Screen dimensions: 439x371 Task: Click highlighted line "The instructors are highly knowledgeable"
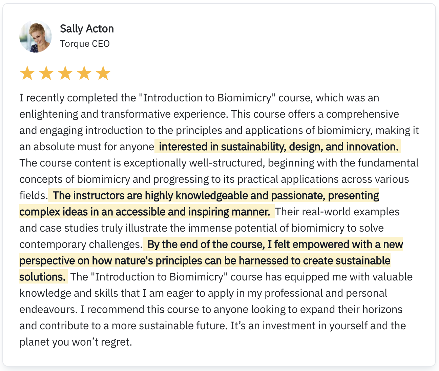(215, 196)
